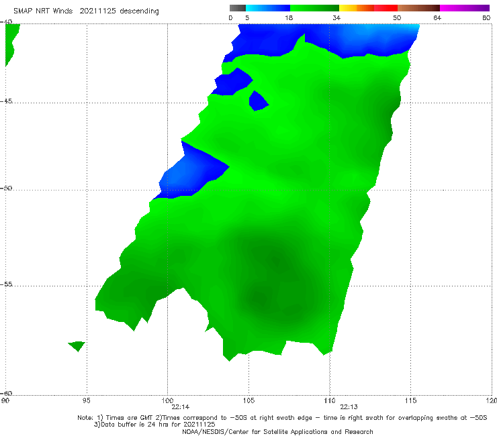497x436 pixels.
Task: Click the color bar label '18'
Action: [x=289, y=18]
